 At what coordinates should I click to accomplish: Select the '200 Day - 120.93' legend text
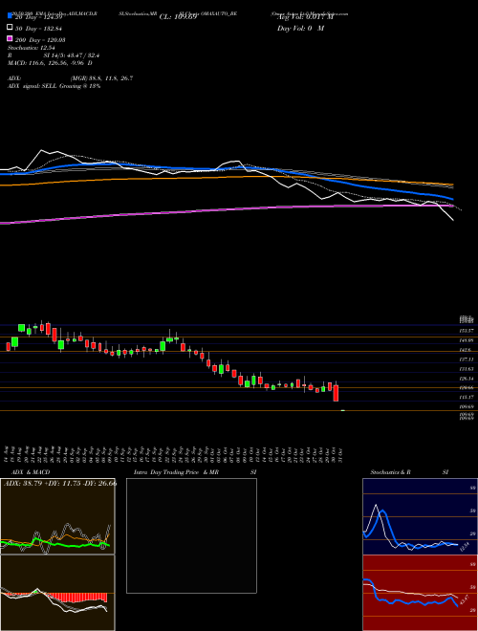tap(41, 40)
